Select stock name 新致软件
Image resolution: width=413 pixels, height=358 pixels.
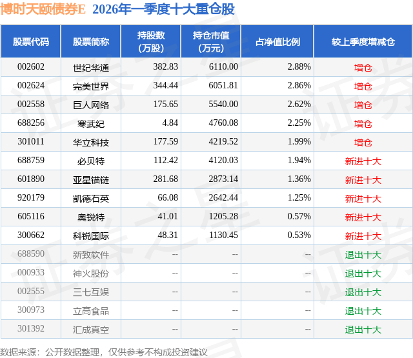click(91, 255)
